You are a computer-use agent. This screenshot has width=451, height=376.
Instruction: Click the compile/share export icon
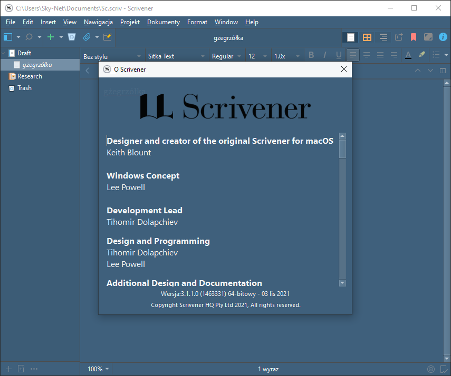click(399, 37)
